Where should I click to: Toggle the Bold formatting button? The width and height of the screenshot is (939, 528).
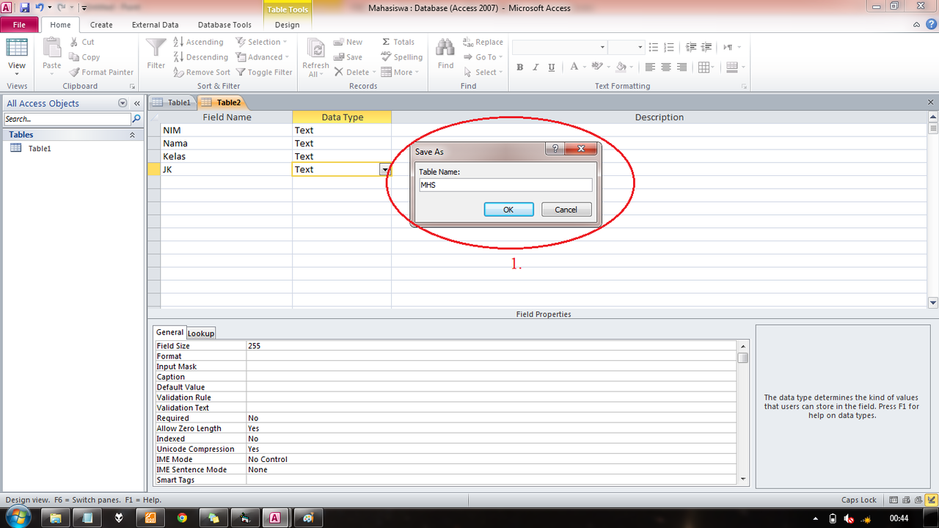tap(519, 67)
